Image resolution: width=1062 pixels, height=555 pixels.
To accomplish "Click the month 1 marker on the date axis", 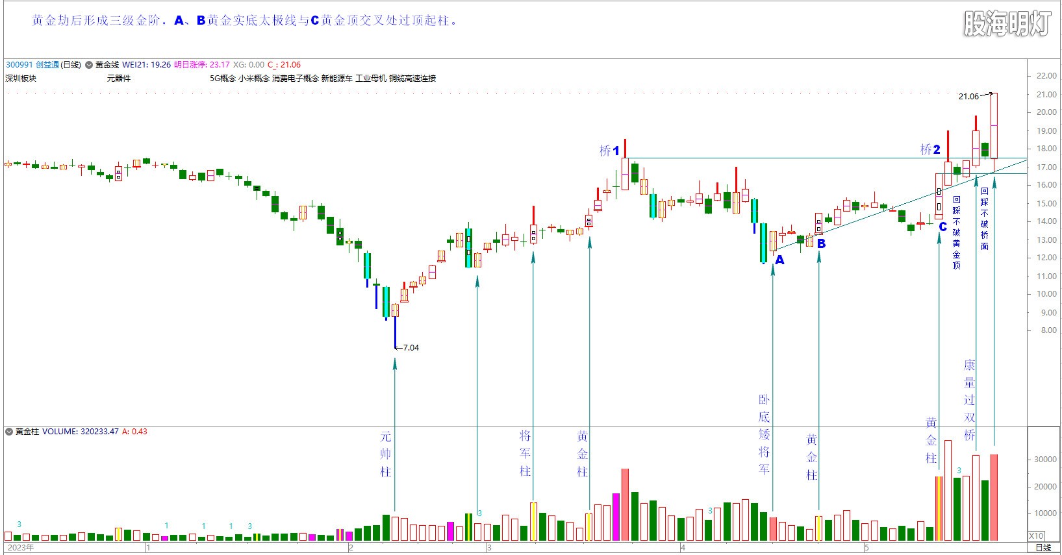I will click(148, 548).
